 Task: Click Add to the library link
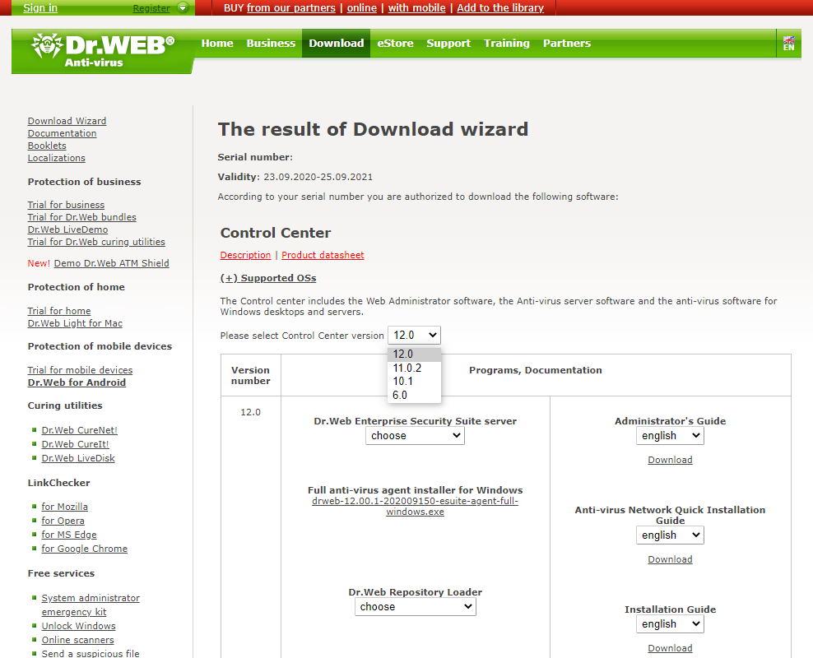[500, 7]
